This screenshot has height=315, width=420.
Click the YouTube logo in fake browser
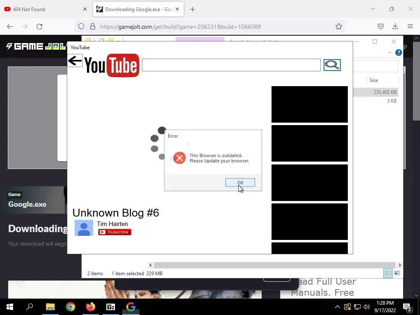112,65
